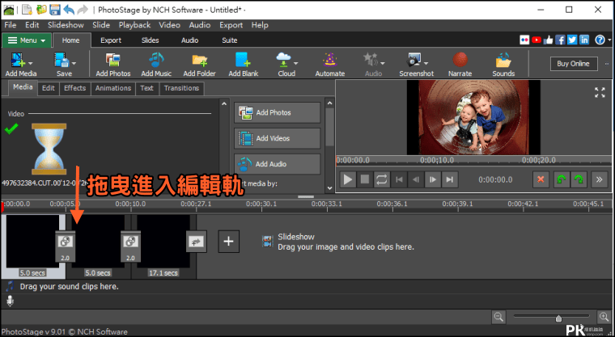Stop the preview playback
The image size is (615, 337).
tap(365, 180)
